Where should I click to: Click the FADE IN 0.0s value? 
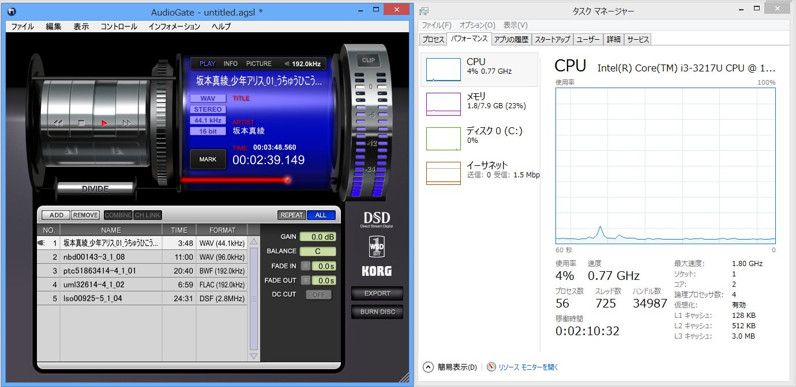click(324, 266)
